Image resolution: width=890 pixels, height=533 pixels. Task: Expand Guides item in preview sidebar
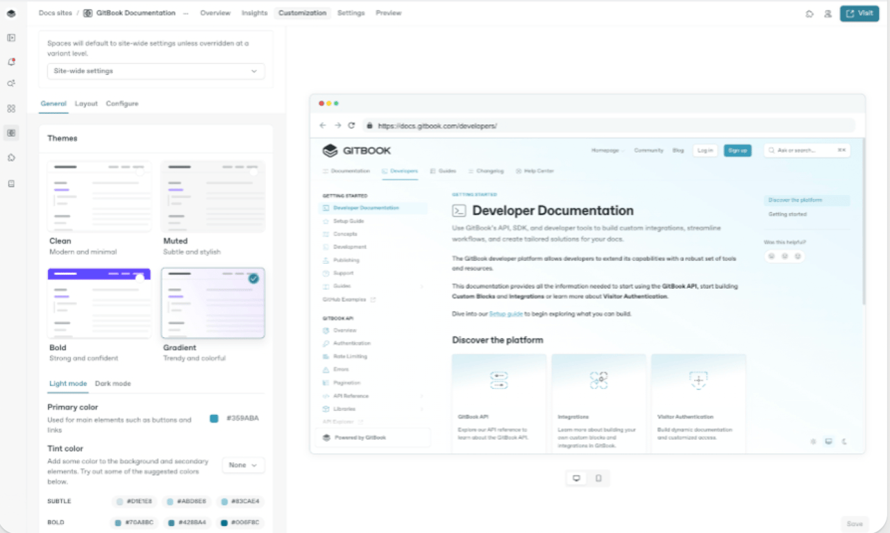click(420, 286)
